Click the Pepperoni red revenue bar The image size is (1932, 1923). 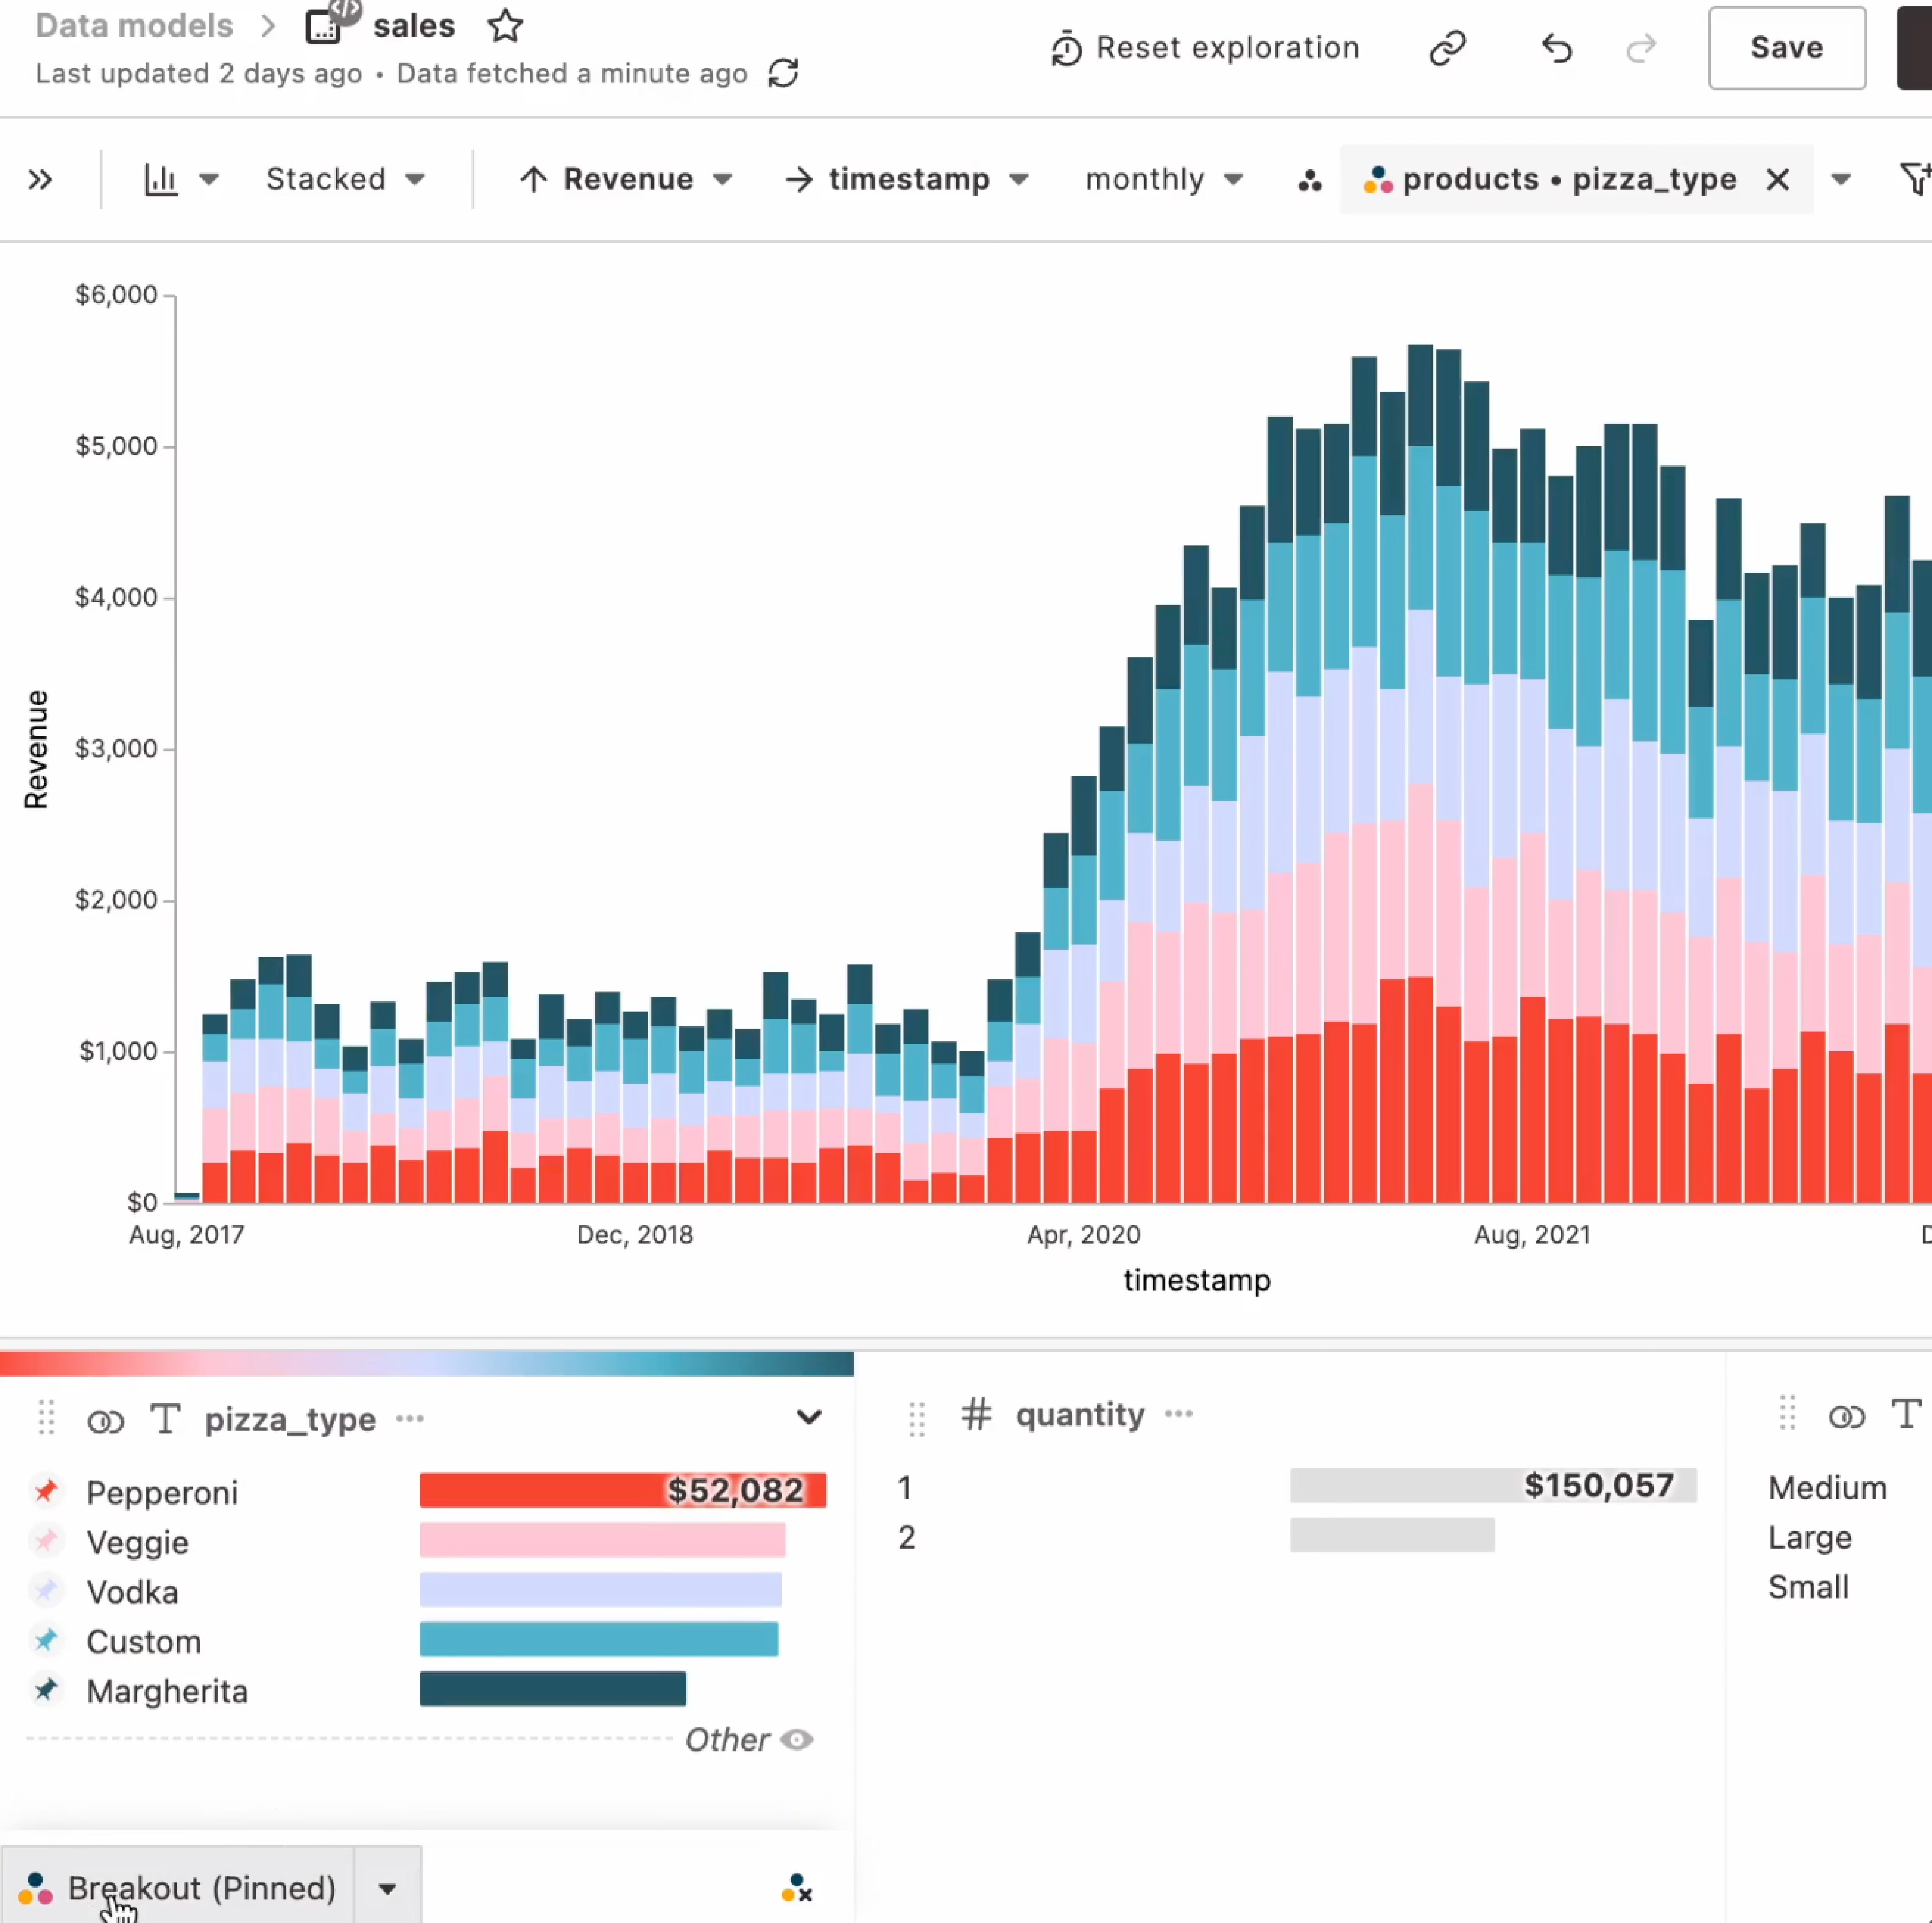tap(622, 1490)
